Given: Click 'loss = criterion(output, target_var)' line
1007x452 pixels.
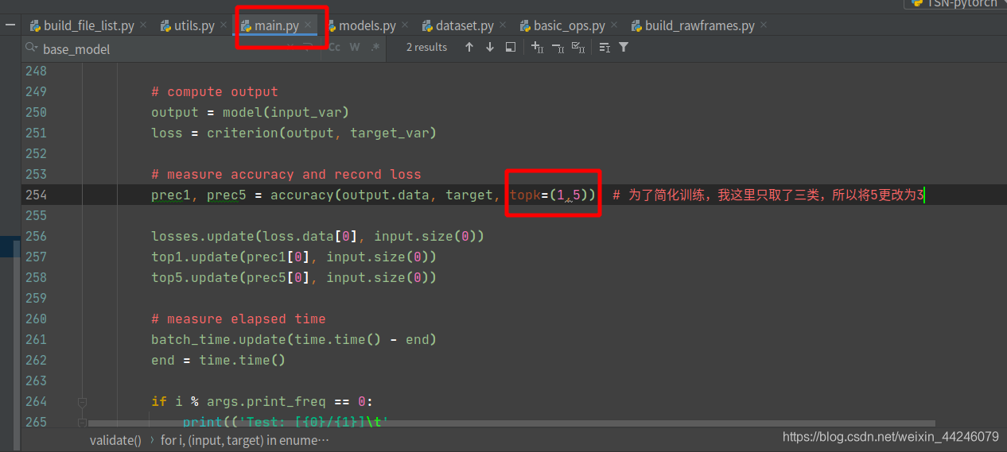Looking at the screenshot, I should [x=294, y=133].
